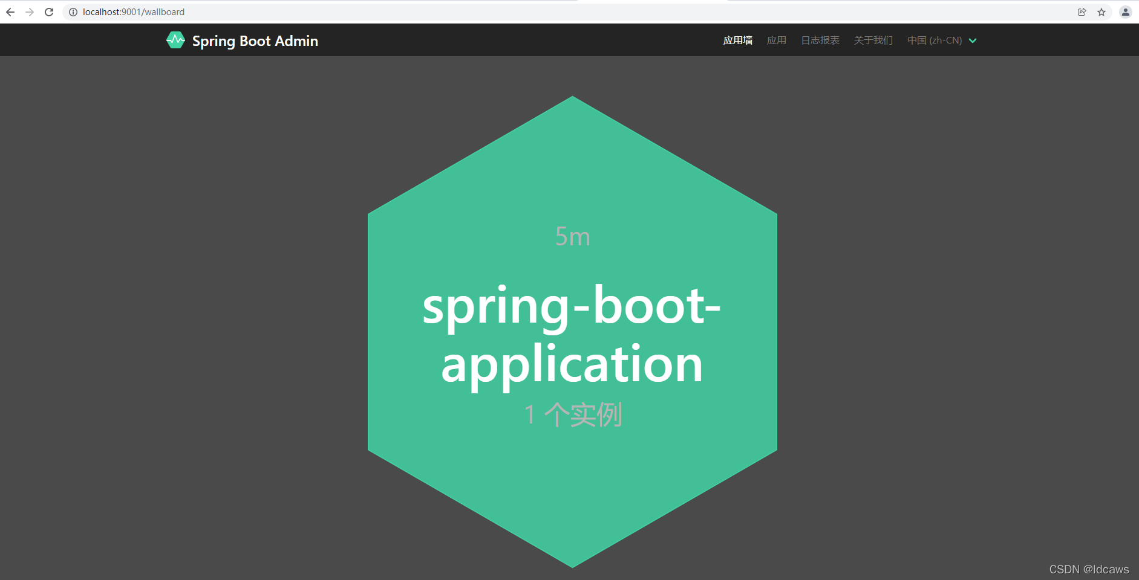Go back with the browser back arrow
Screen dimensions: 1139x580
(x=10, y=12)
